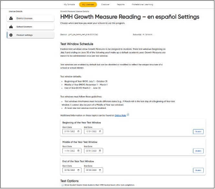
Task: Click the 'At least one test window must be enabled' bullet
Action: [x=85, y=108]
